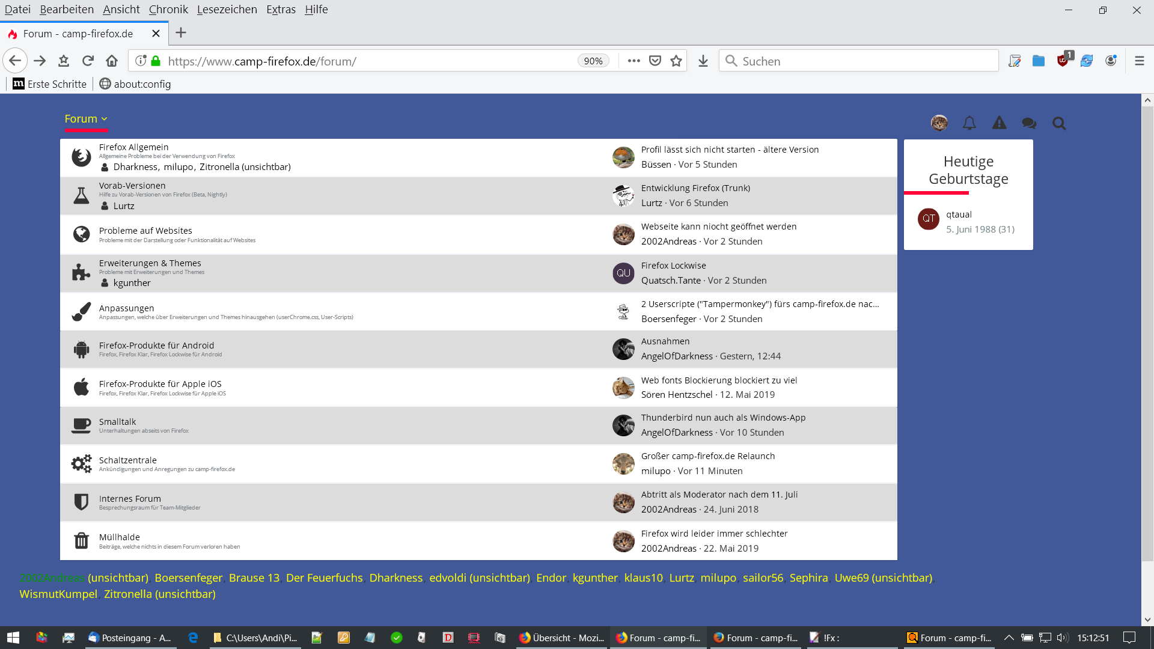Click the moderation warning triangle icon

pyautogui.click(x=999, y=123)
